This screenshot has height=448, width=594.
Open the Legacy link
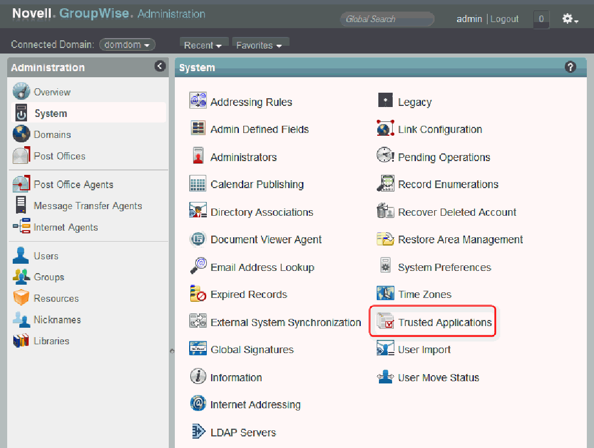click(x=415, y=102)
